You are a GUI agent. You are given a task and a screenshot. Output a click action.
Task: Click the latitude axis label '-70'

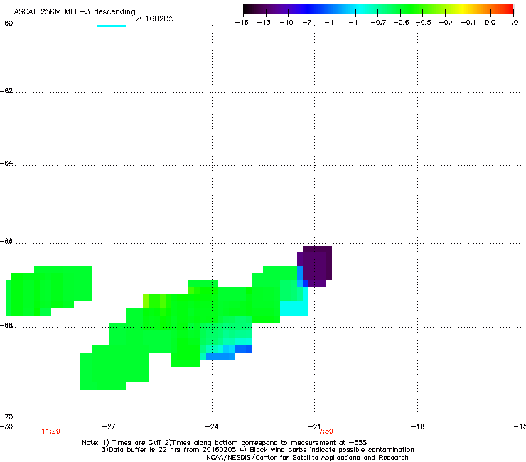6,417
